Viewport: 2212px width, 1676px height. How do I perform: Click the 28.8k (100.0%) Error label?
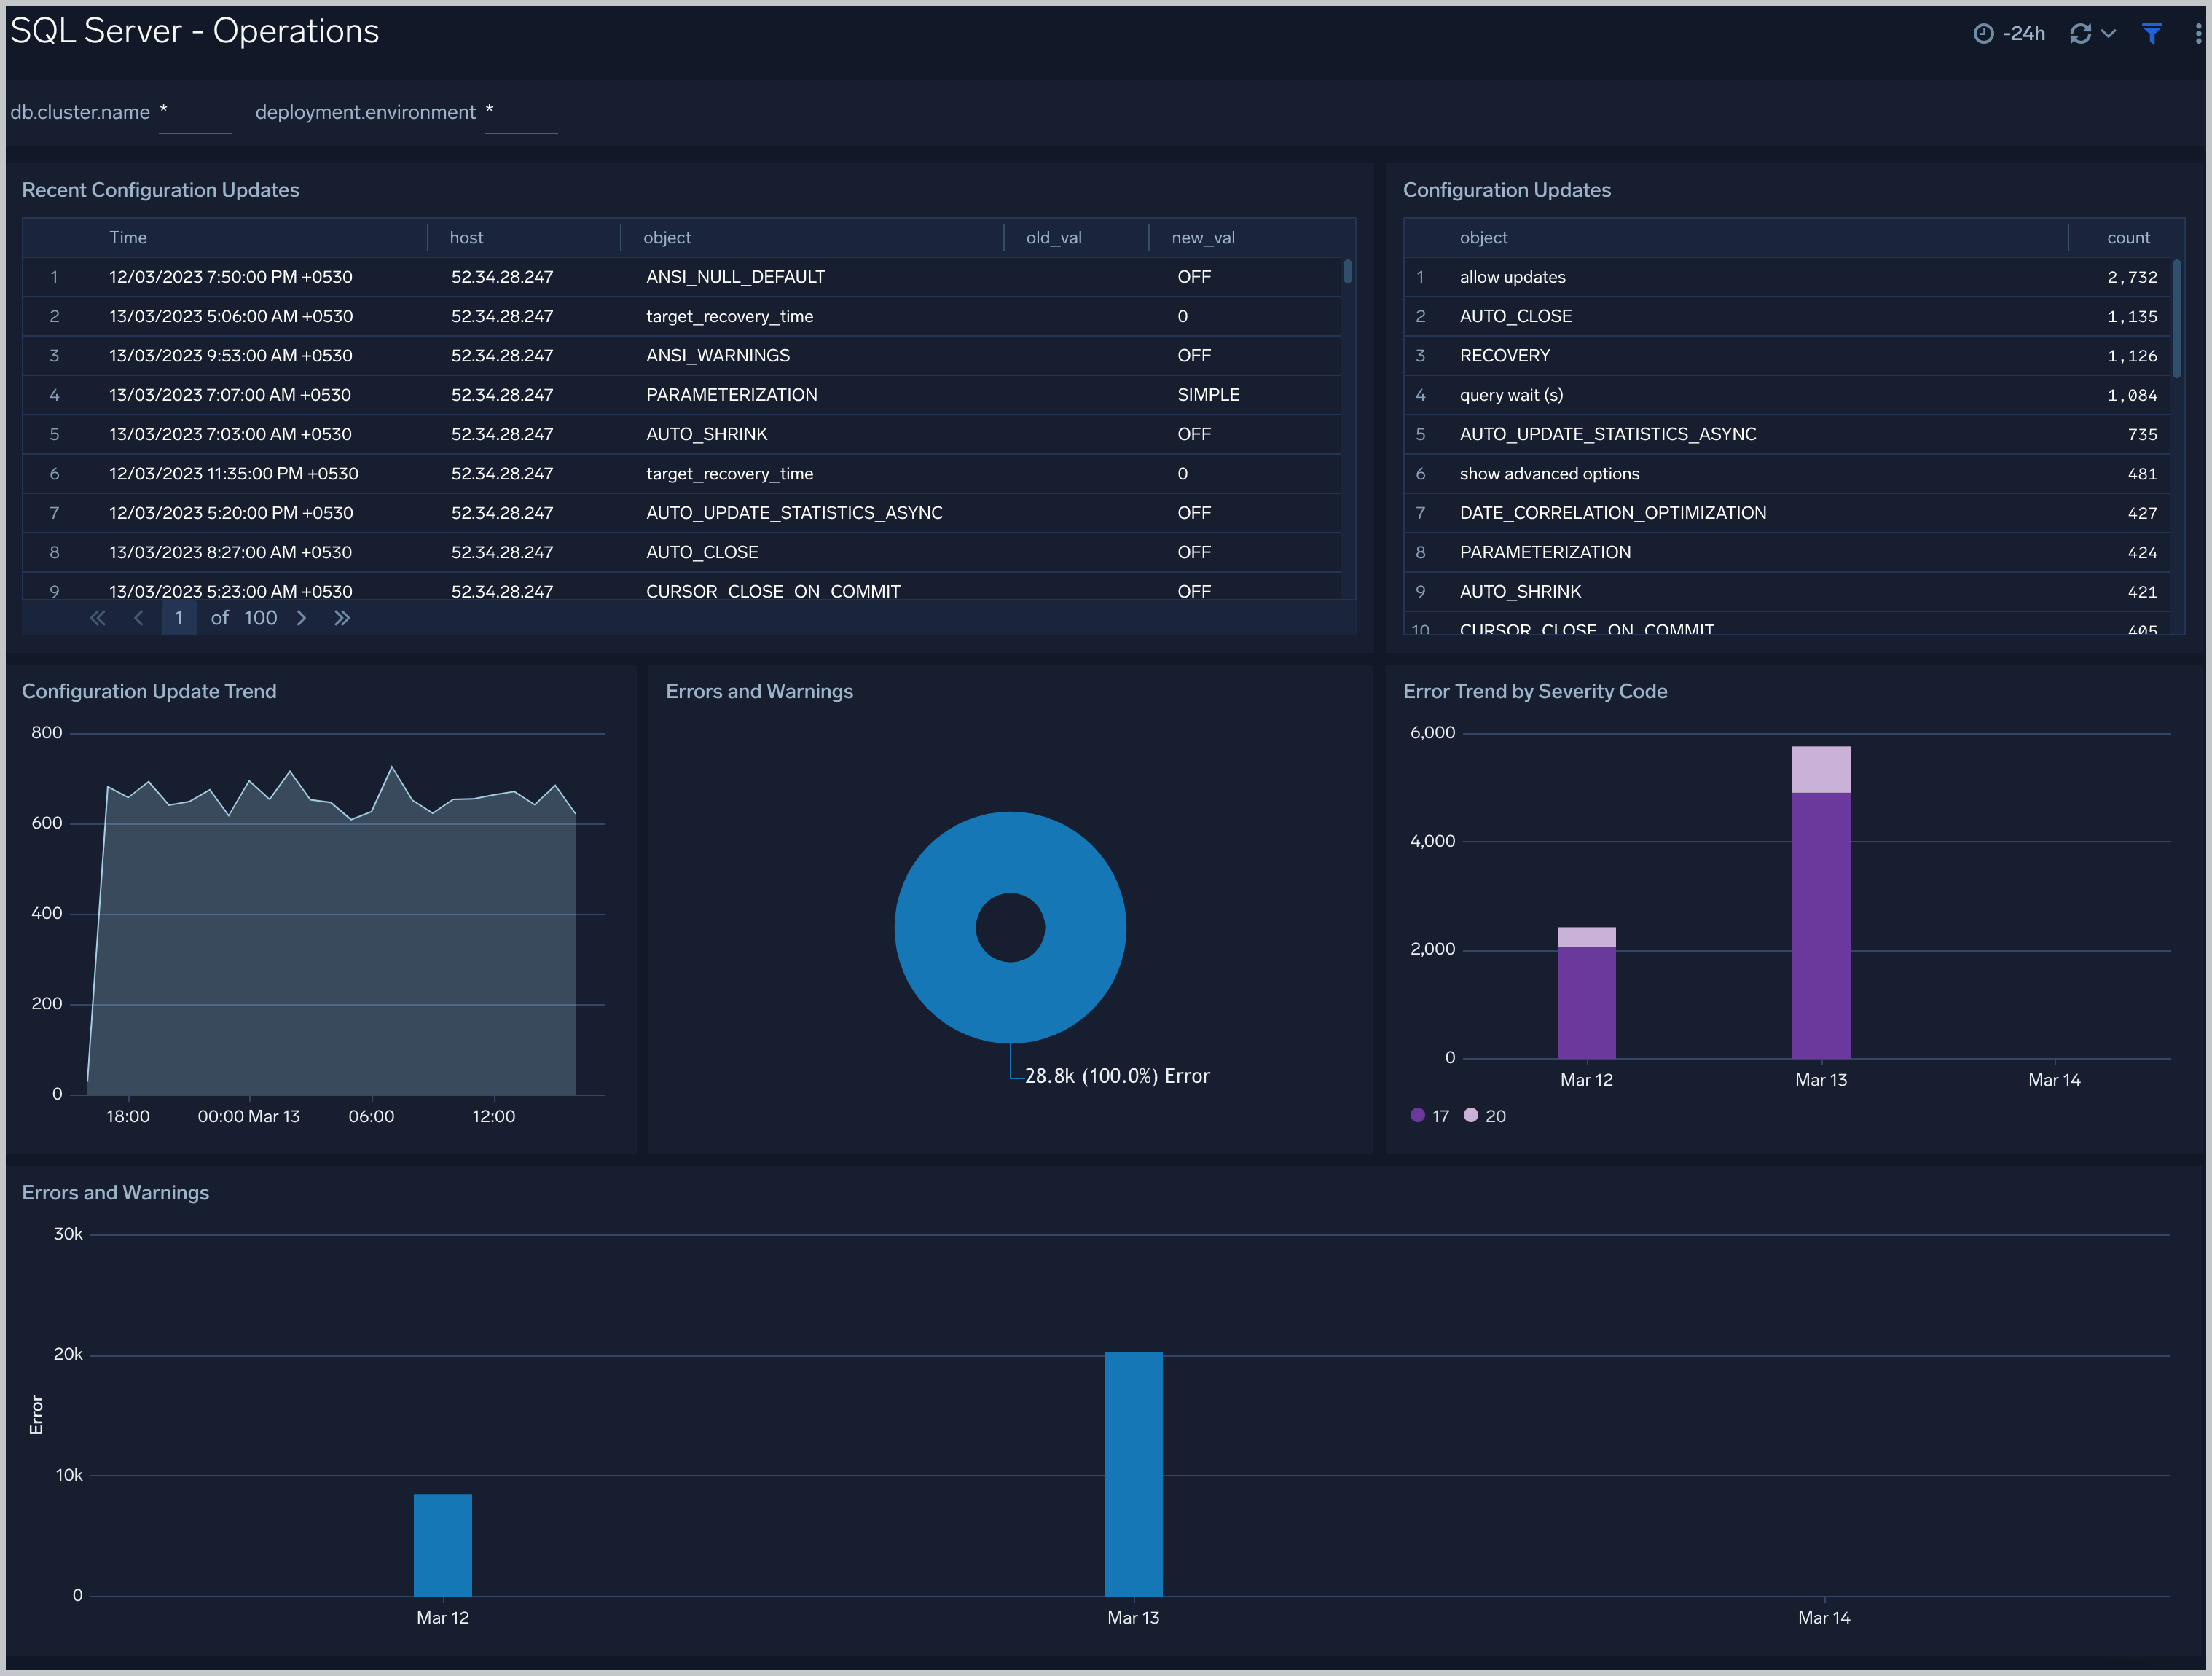[x=1117, y=1076]
